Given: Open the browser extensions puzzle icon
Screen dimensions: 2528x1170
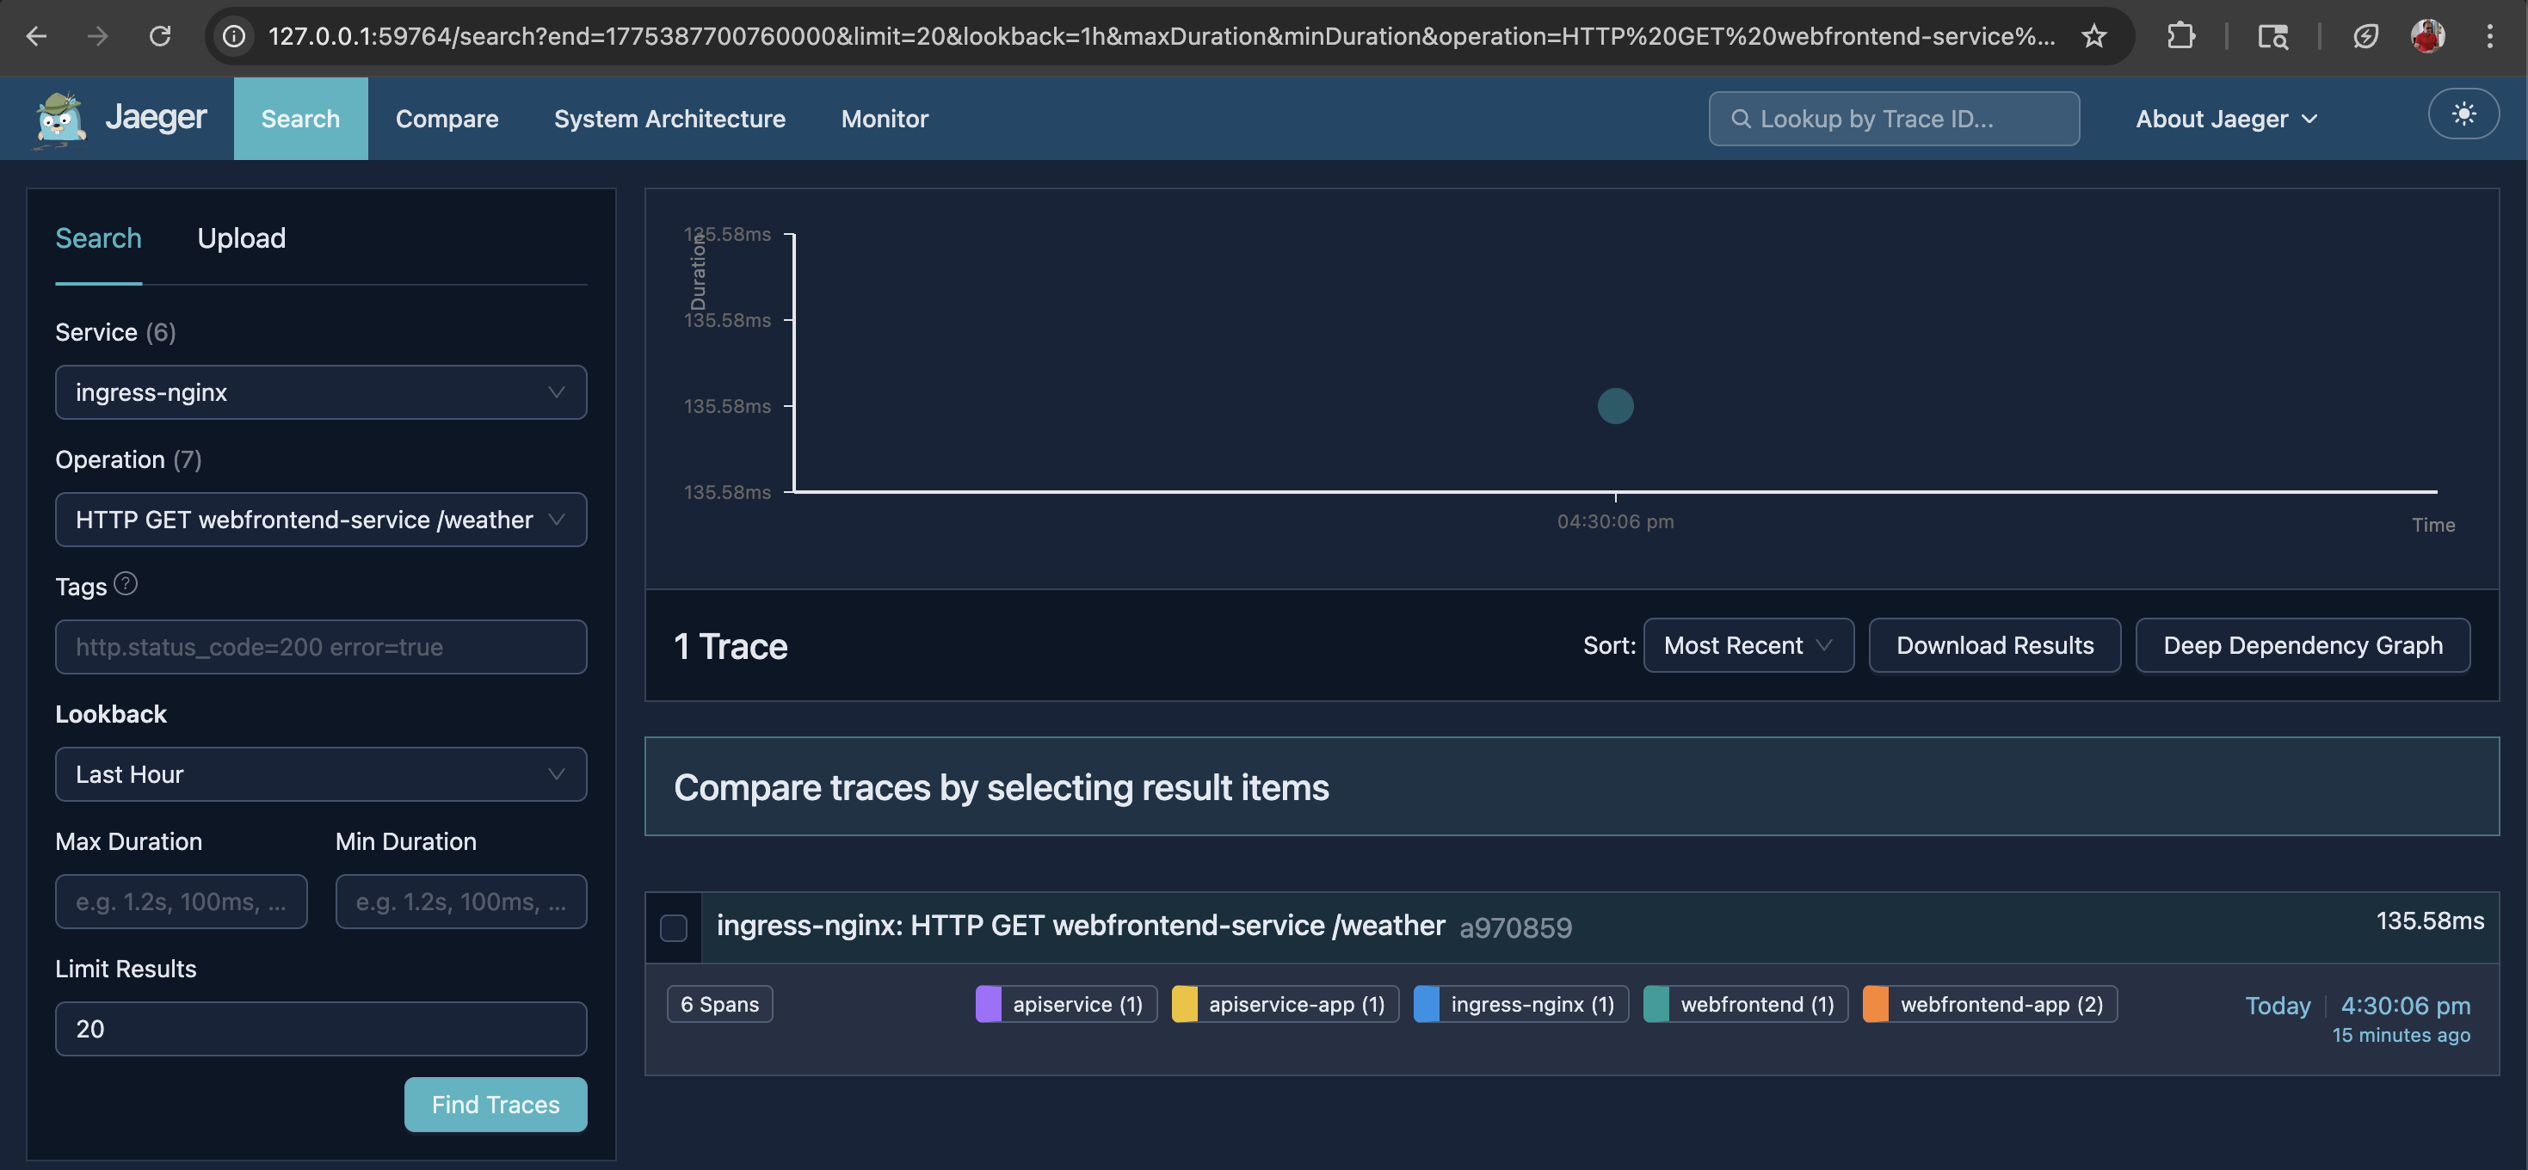Looking at the screenshot, I should pos(2180,36).
